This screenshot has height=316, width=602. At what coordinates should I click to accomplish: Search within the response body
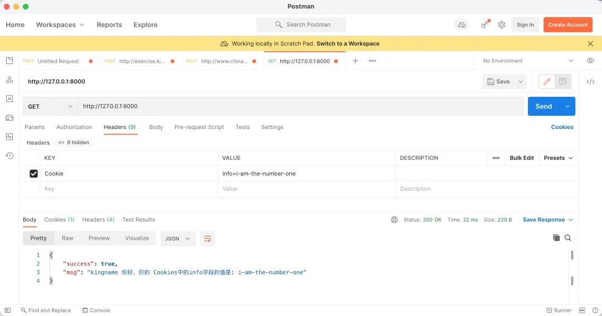tap(568, 238)
